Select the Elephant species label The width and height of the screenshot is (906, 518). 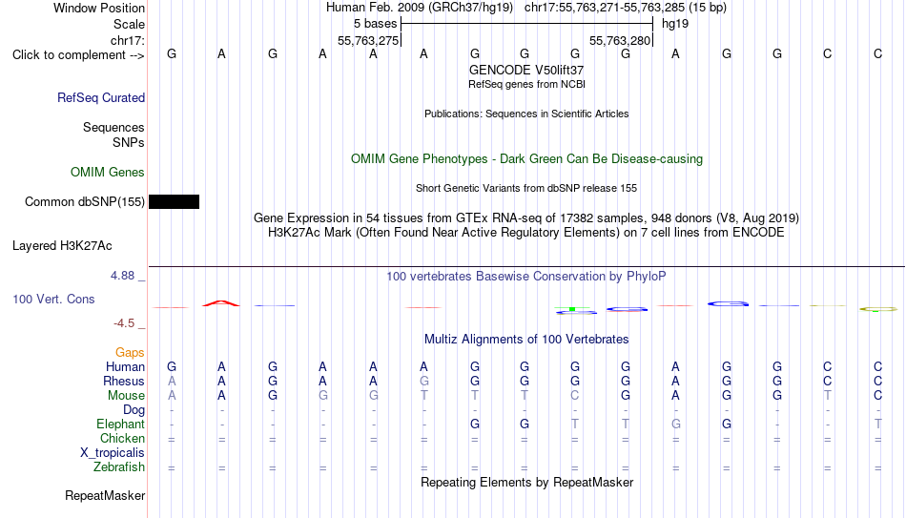[x=121, y=425]
